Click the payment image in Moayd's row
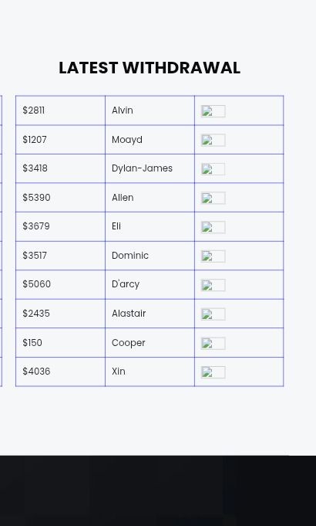The width and height of the screenshot is (316, 526). point(213,141)
